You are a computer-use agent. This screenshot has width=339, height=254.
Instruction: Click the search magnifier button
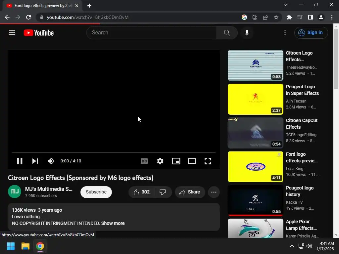click(227, 33)
